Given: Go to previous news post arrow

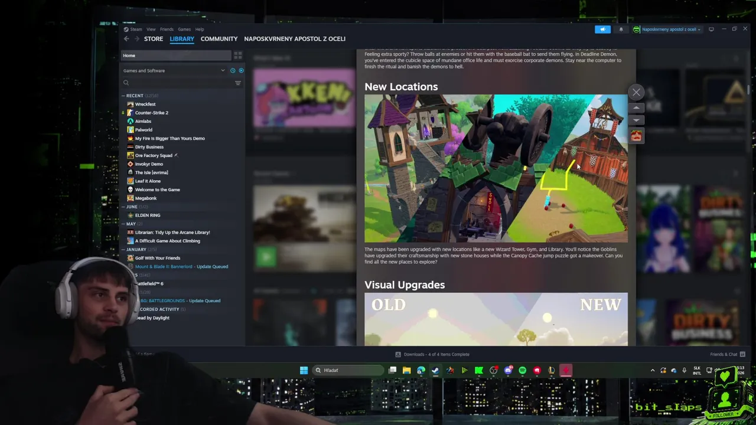Looking at the screenshot, I should (636, 107).
